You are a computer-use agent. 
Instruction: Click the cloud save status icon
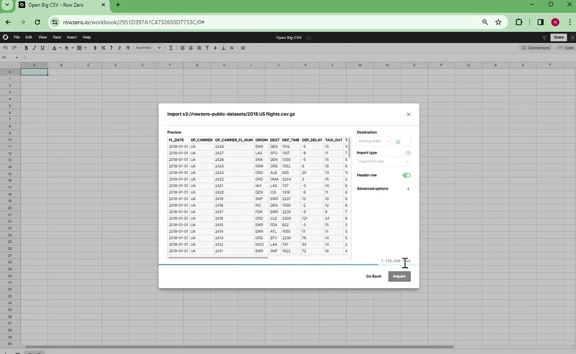pos(309,37)
